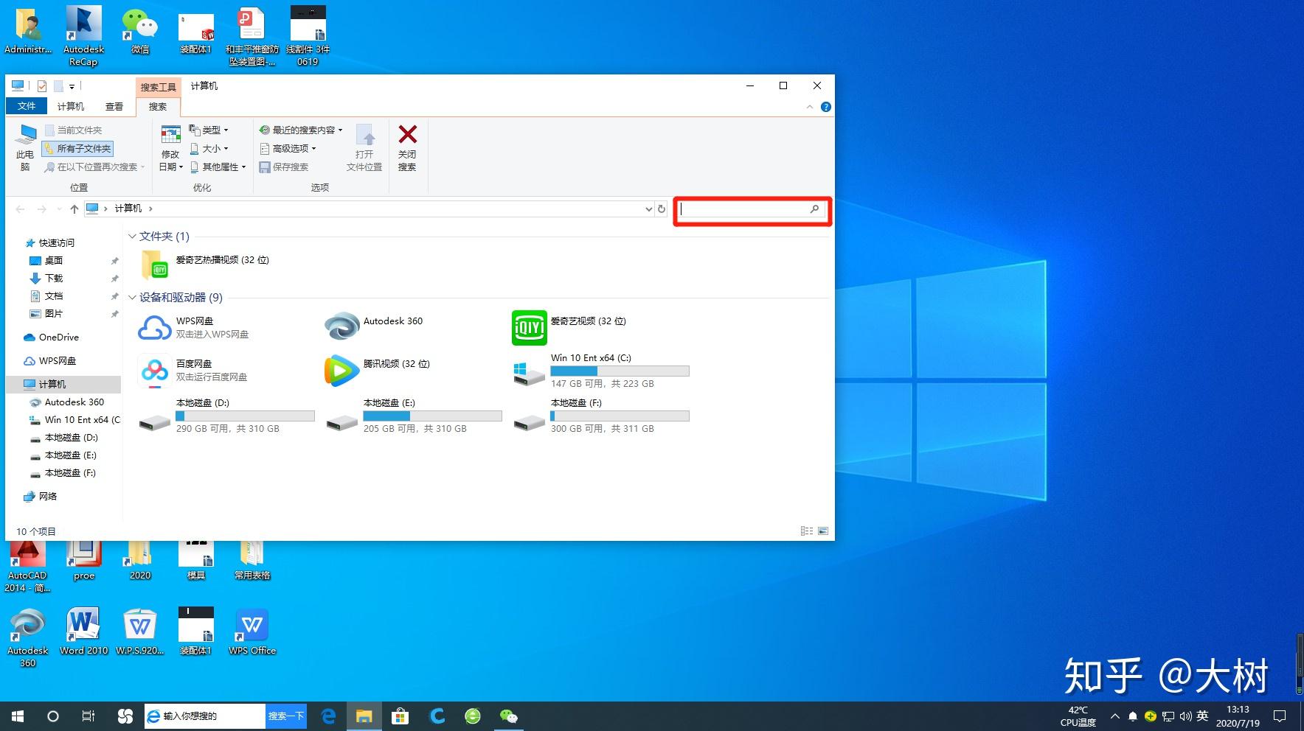Image resolution: width=1304 pixels, height=731 pixels.
Task: Toggle the 当前文件夹 search option
Action: click(73, 130)
